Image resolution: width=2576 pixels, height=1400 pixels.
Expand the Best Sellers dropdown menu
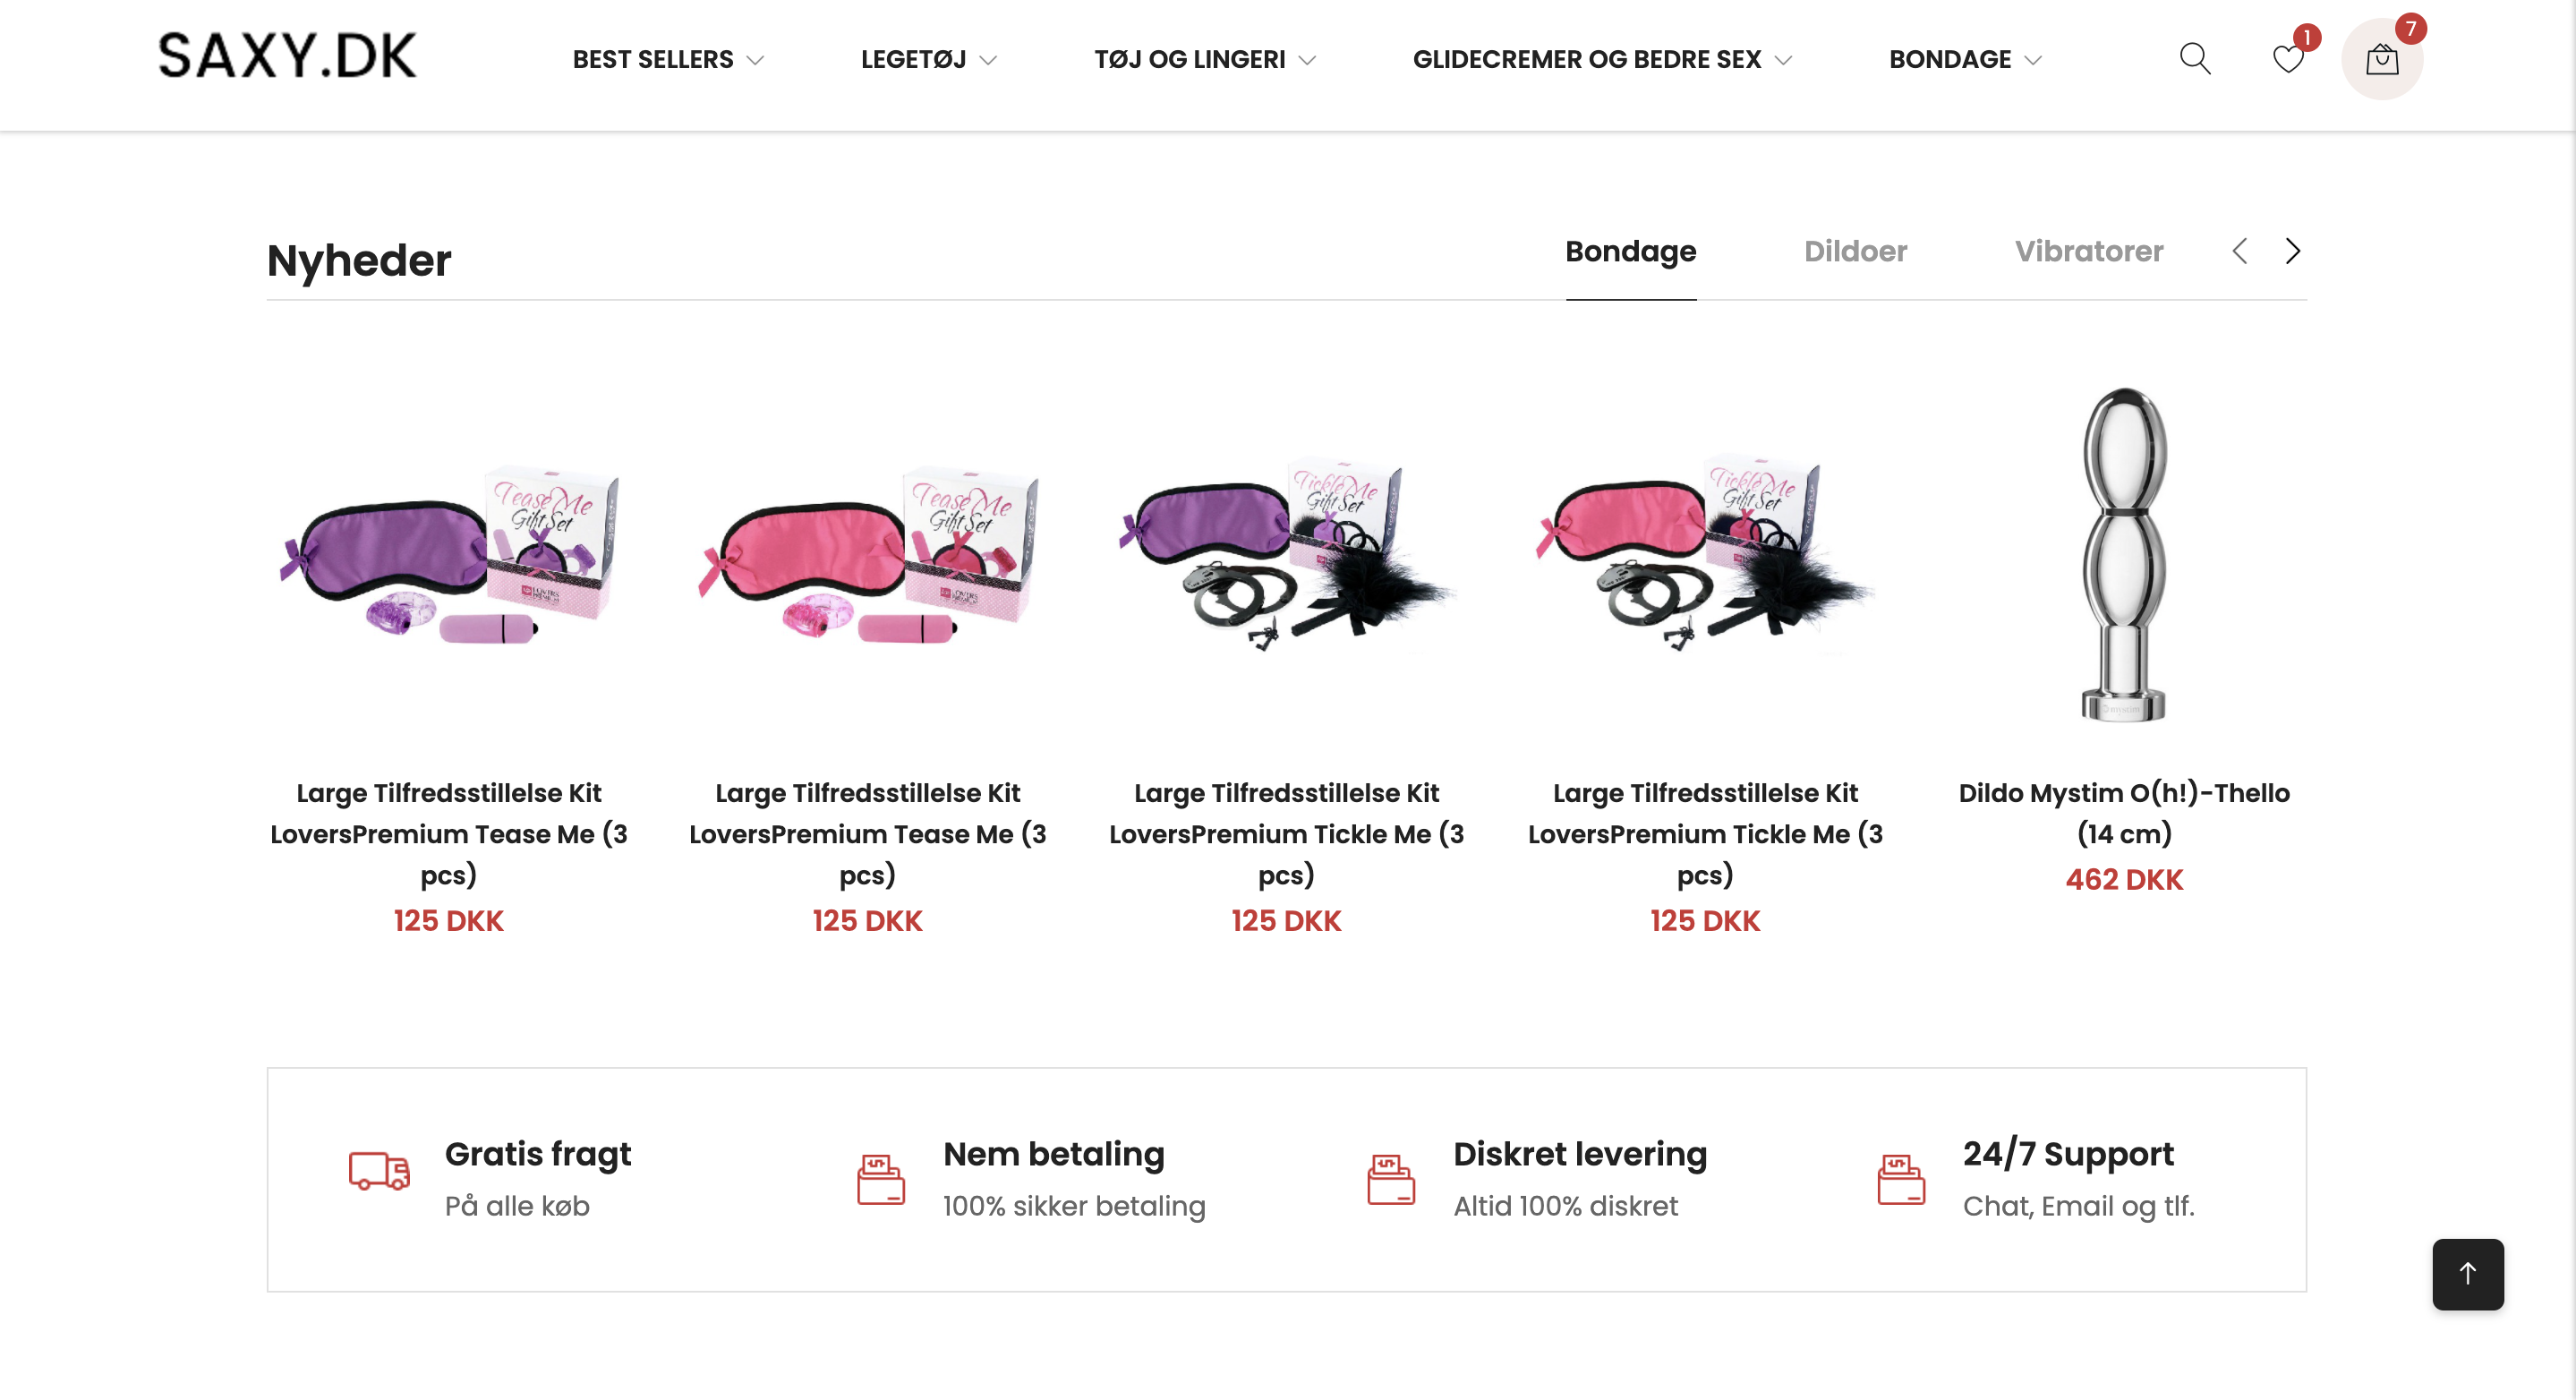click(667, 60)
